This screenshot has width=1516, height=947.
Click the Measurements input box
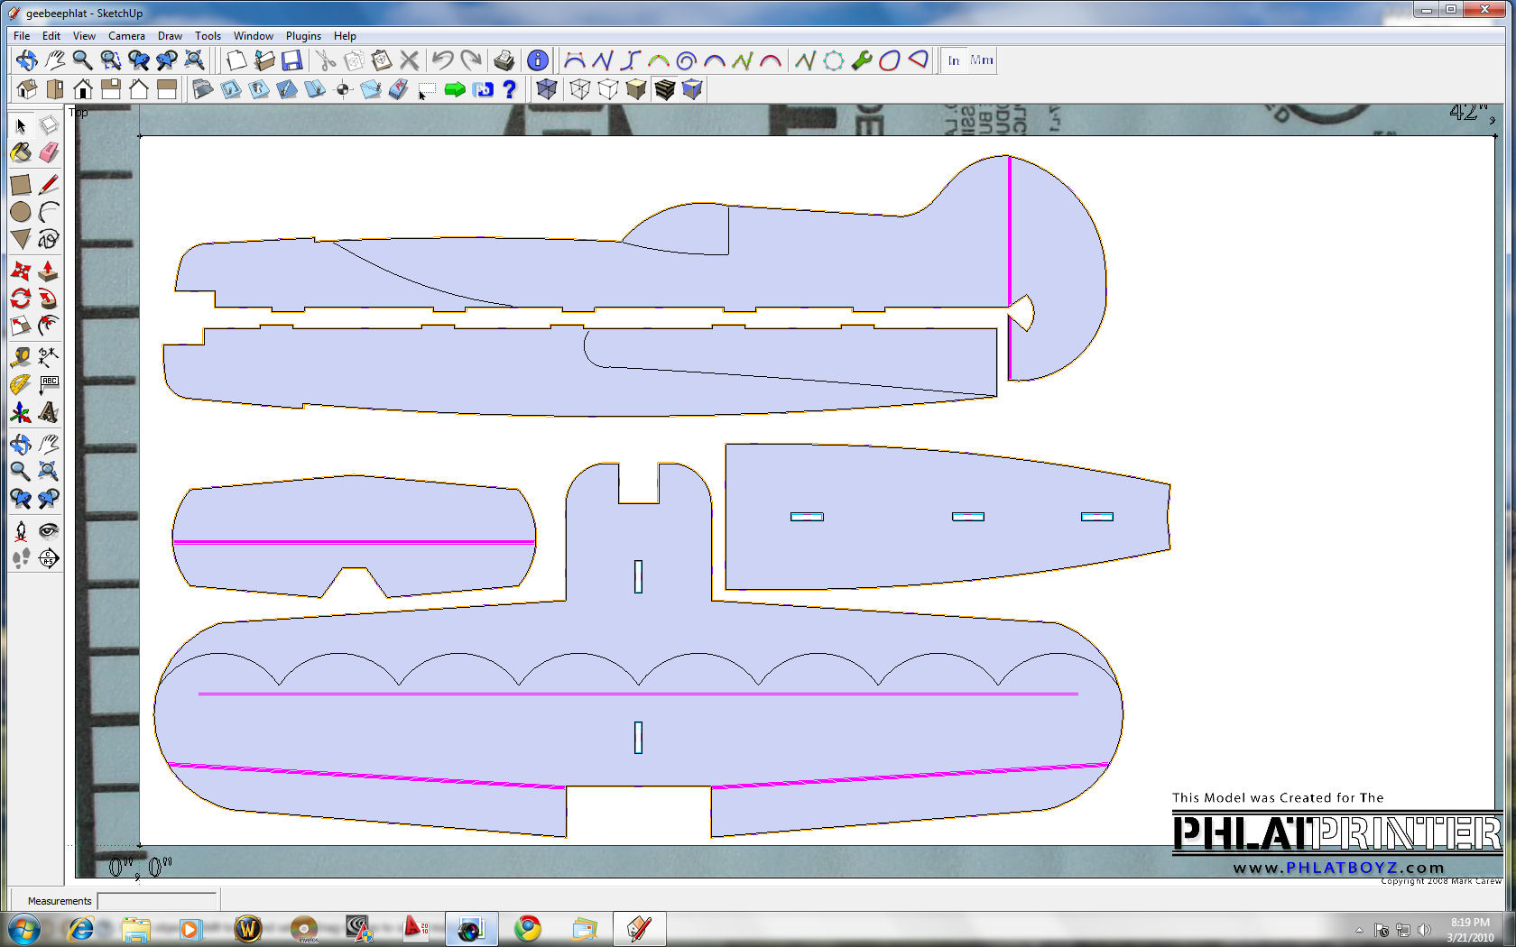point(157,900)
